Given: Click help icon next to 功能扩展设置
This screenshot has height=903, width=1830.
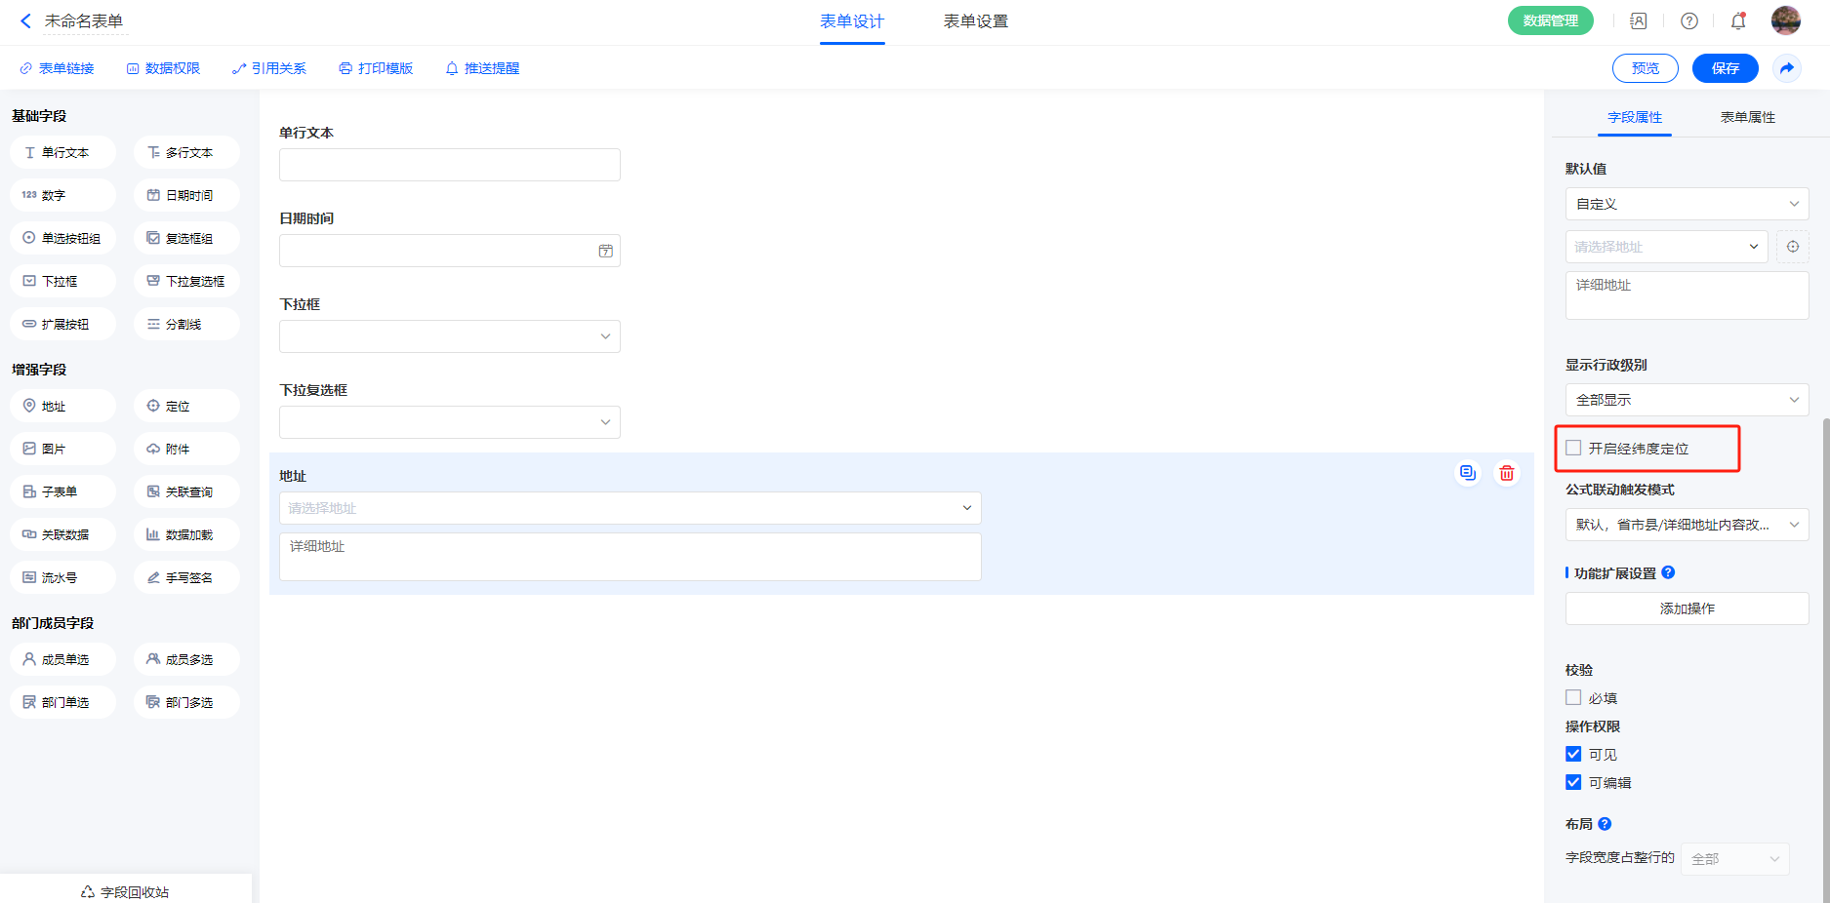Looking at the screenshot, I should 1668,572.
